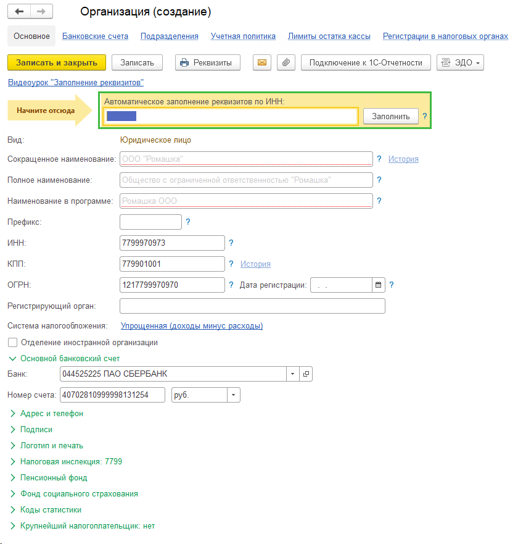Open the ЭДО dropdown menu
This screenshot has height=544, width=518.
460,62
